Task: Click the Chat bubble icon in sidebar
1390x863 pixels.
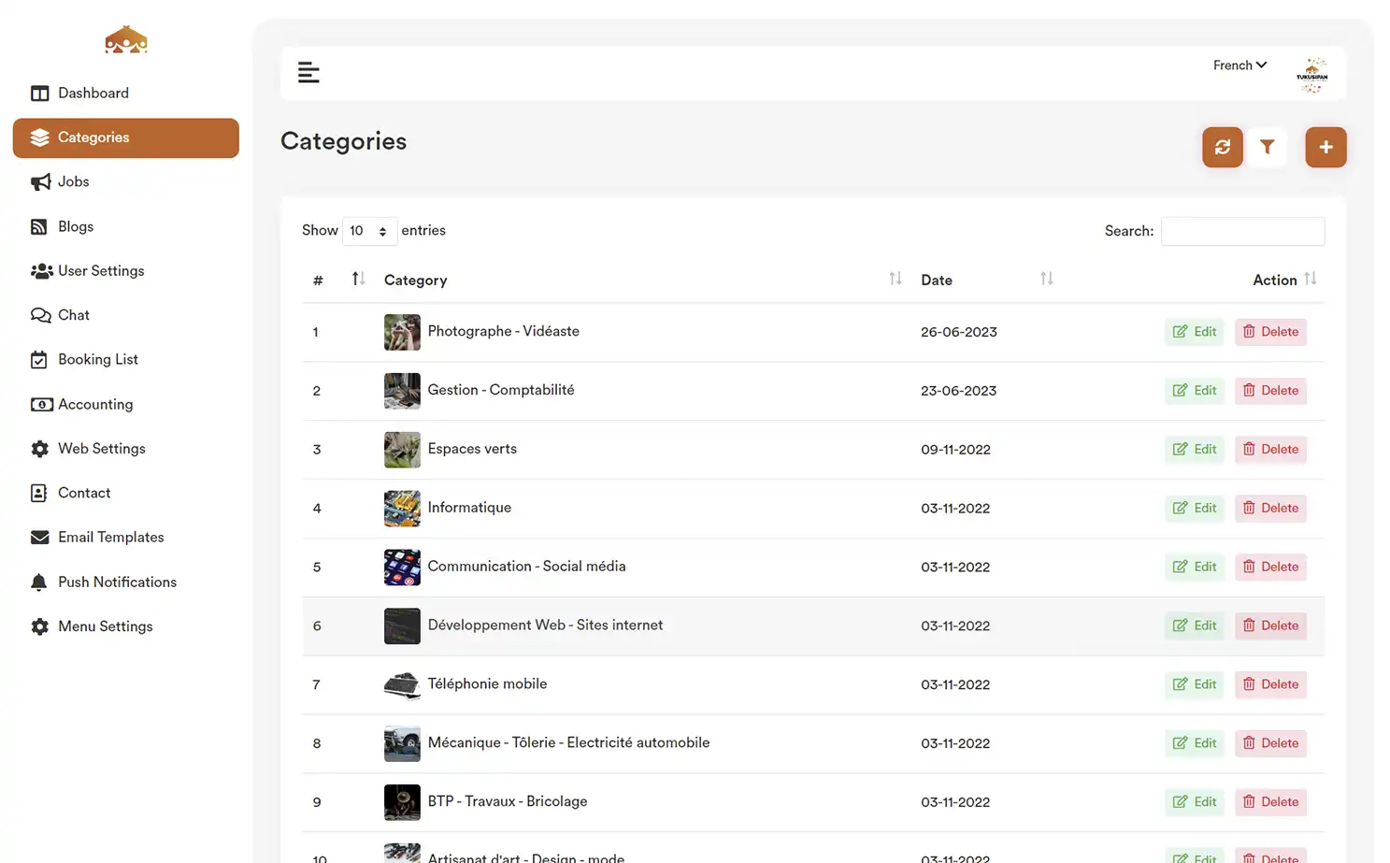Action: [x=40, y=315]
